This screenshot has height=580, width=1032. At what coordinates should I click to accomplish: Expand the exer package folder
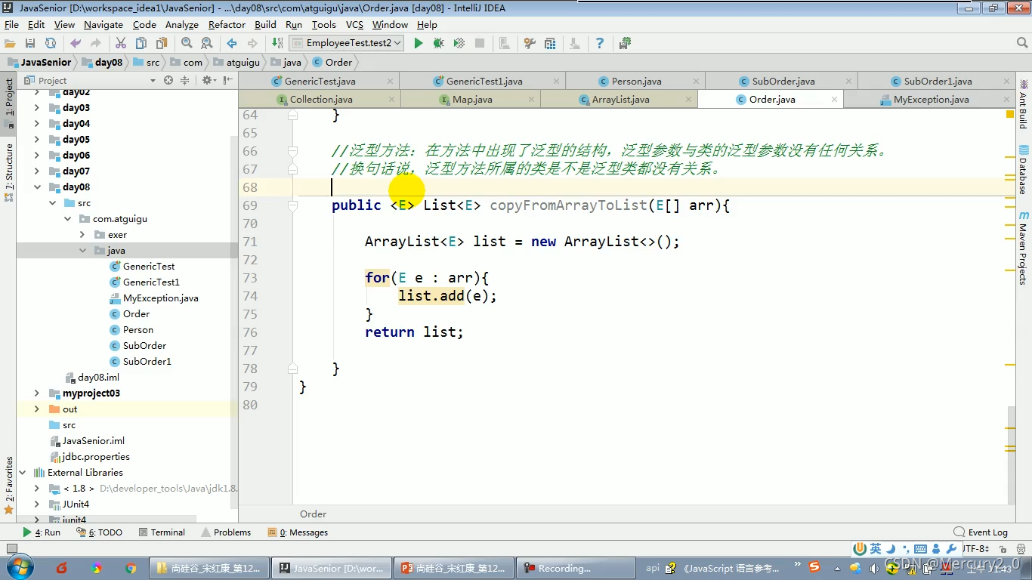click(x=82, y=234)
